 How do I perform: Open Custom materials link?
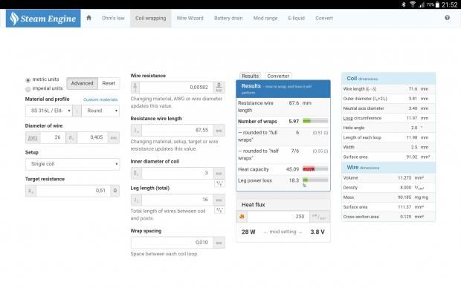[x=100, y=99]
